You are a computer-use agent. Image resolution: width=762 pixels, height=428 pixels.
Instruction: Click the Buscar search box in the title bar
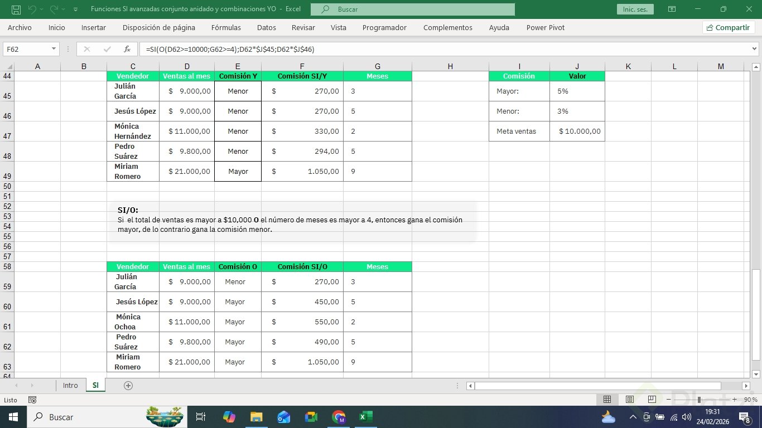pos(413,9)
